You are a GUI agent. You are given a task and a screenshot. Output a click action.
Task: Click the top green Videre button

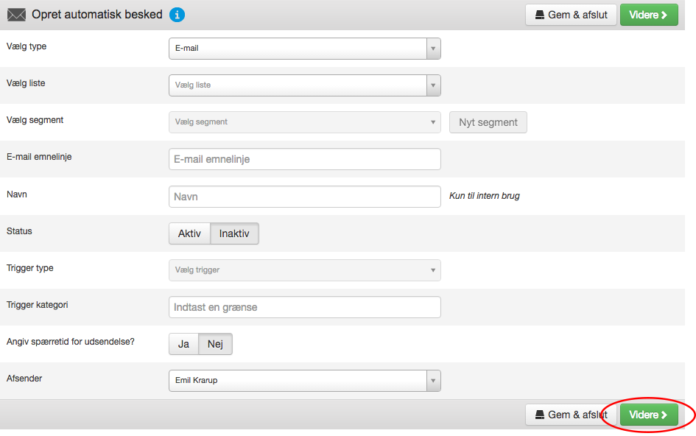tap(649, 15)
